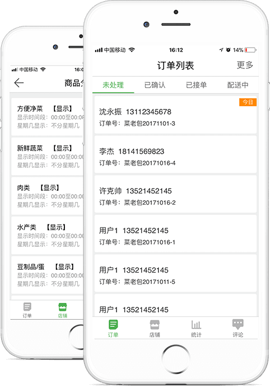This screenshot has width=270, height=386.
Task: Select the 方便净菜 category row
Action: point(48,117)
